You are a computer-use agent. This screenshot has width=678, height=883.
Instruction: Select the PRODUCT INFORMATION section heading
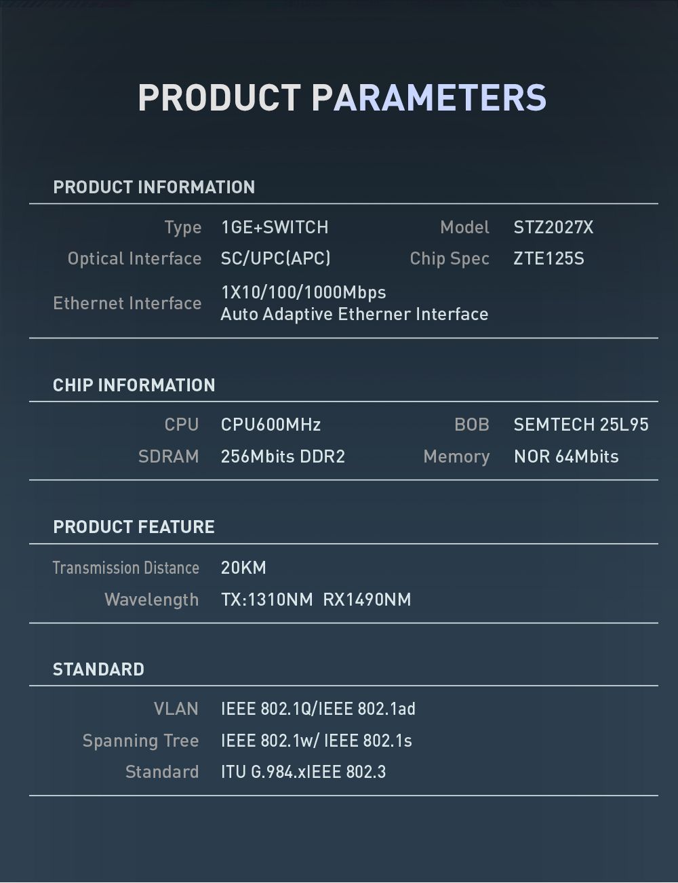[x=154, y=187]
